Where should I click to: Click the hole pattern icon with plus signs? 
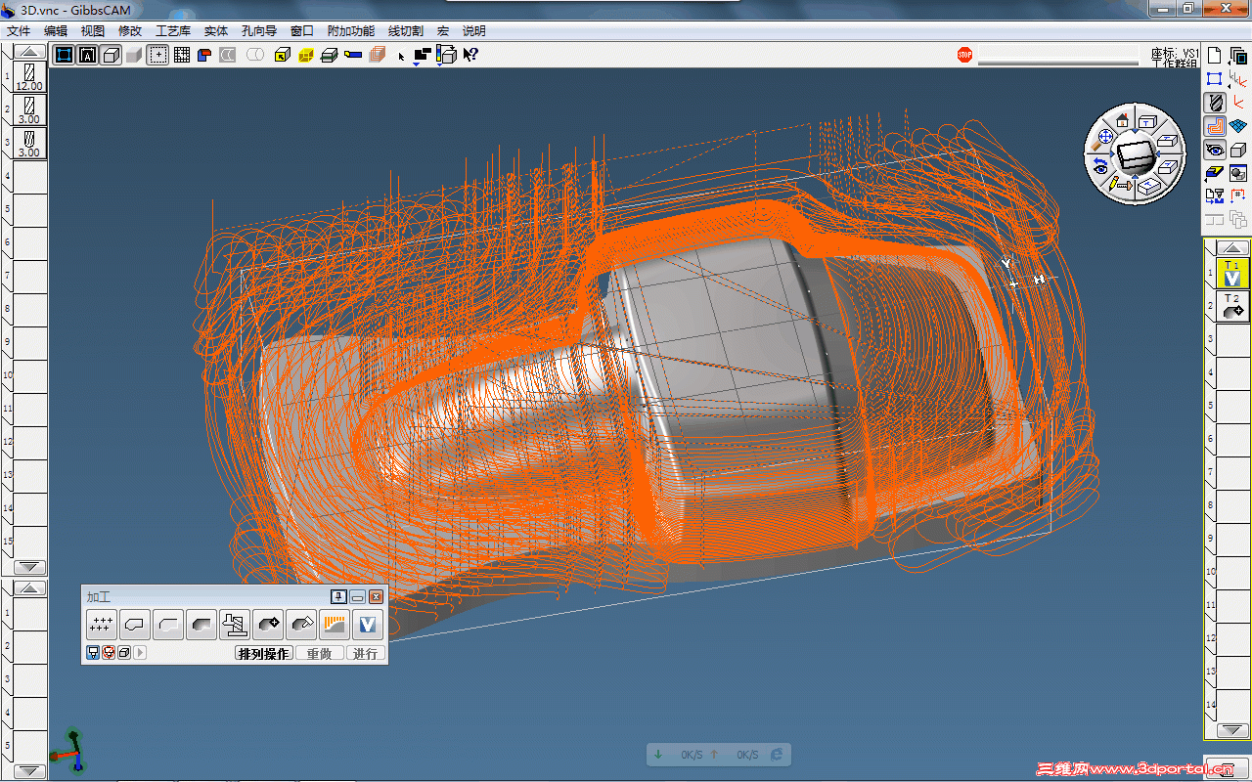101,624
